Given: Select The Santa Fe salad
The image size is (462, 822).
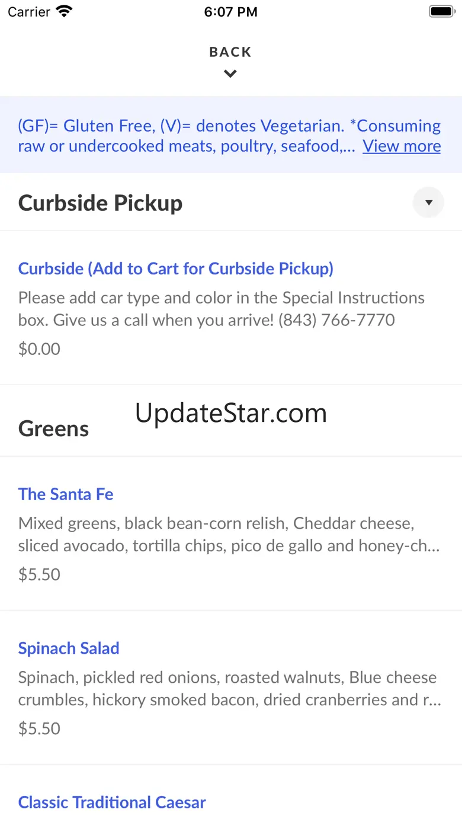Looking at the screenshot, I should click(x=66, y=494).
